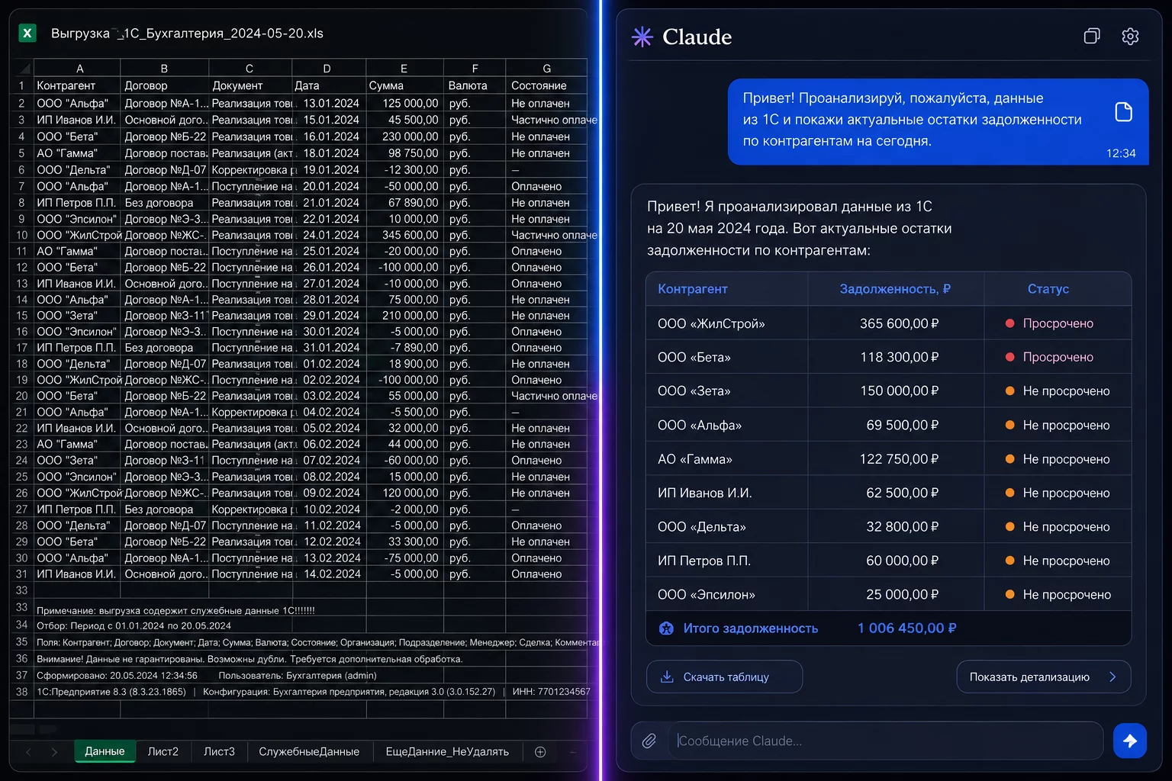Screen dimensions: 1172x781
Task: Click Показать детализацию button
Action: [1043, 677]
